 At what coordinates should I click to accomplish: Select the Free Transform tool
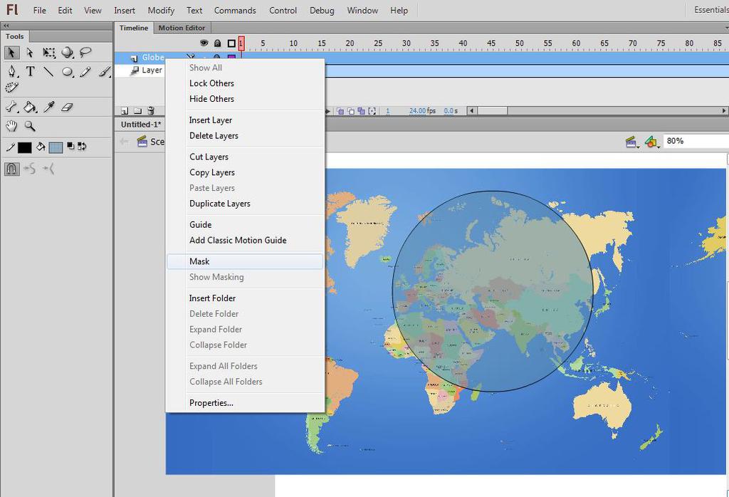click(x=48, y=53)
